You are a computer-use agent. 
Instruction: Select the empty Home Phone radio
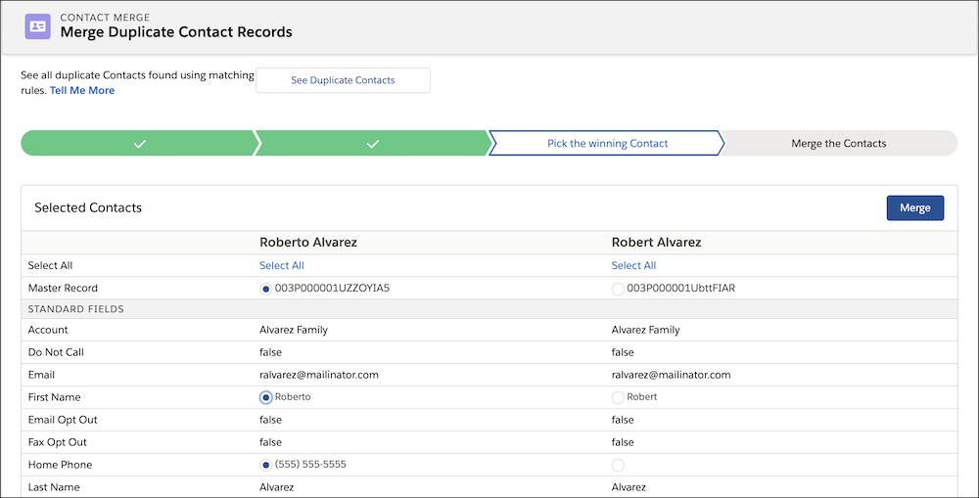coord(618,465)
